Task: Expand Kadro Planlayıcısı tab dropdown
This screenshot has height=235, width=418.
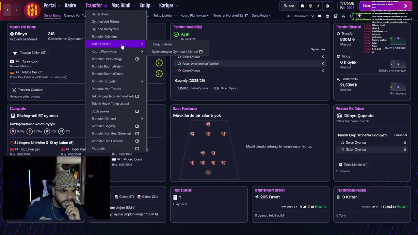Action: (195, 16)
